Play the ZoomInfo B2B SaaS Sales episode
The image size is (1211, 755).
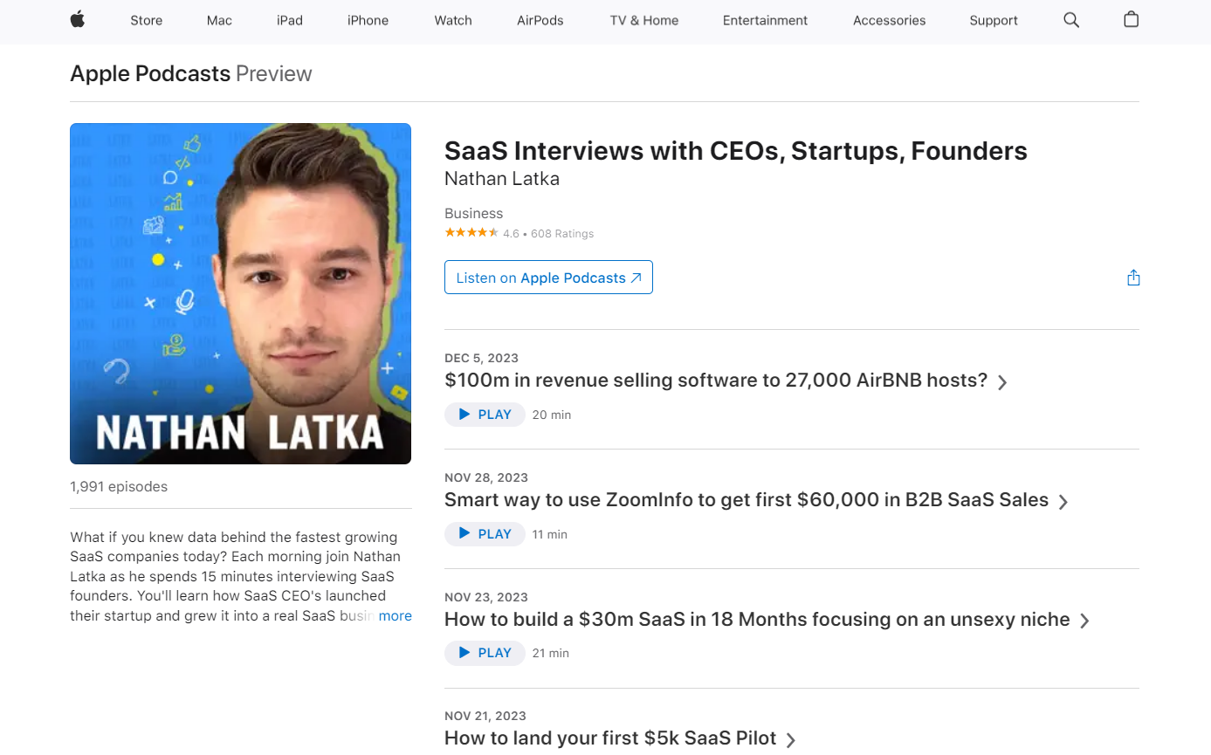(x=485, y=533)
